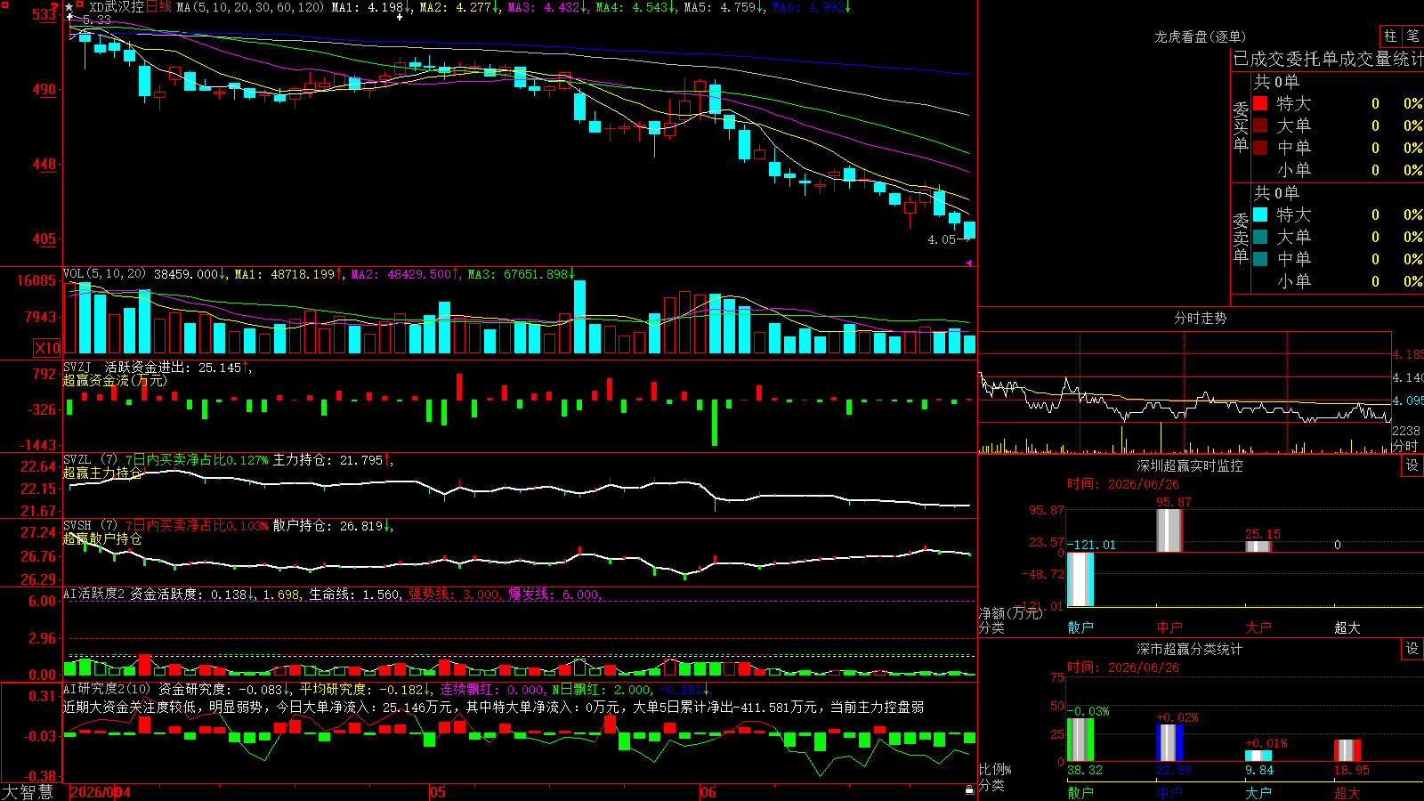Image resolution: width=1424 pixels, height=801 pixels.
Task: Click the dark red 大单 buy-order swatch
Action: pyautogui.click(x=1260, y=125)
